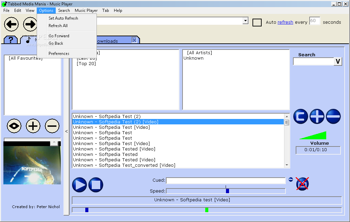Open the address bar dropdown arrow
The width and height of the screenshot is (350, 222).
(245, 21)
